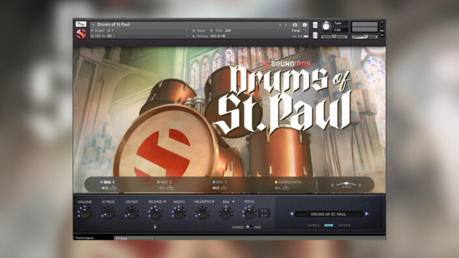Select NONE layer option
The image size is (459, 258).
[x=329, y=225]
